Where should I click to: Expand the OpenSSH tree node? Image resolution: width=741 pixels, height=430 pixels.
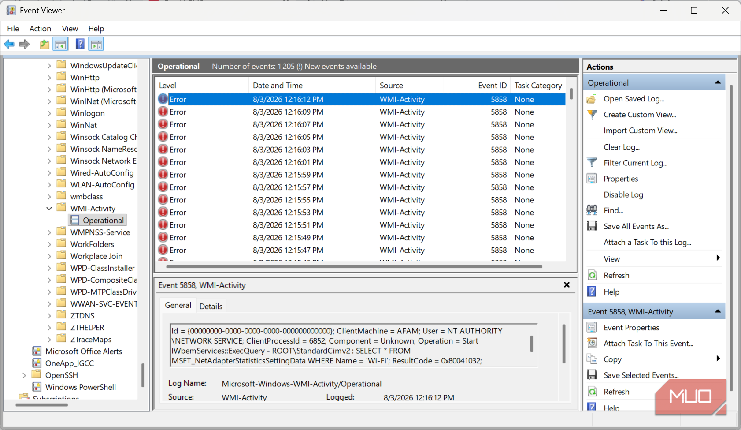point(24,375)
